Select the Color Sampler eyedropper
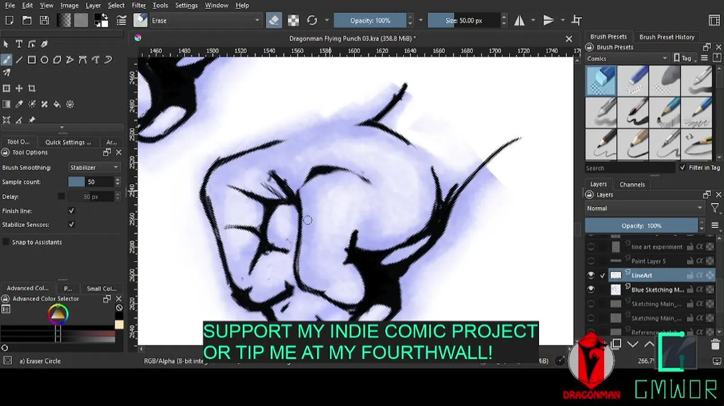 [x=19, y=104]
